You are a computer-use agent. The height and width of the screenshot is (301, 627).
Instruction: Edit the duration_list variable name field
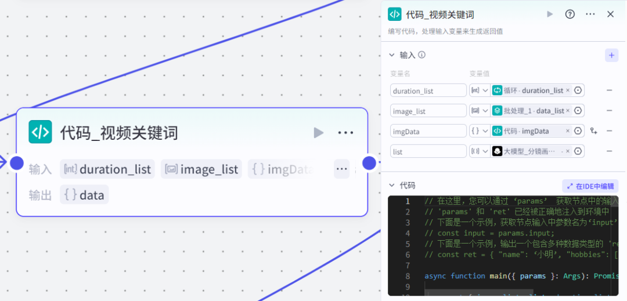tap(428, 90)
